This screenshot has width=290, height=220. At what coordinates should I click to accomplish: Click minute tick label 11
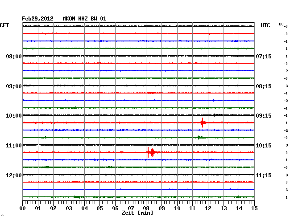click(x=192, y=208)
